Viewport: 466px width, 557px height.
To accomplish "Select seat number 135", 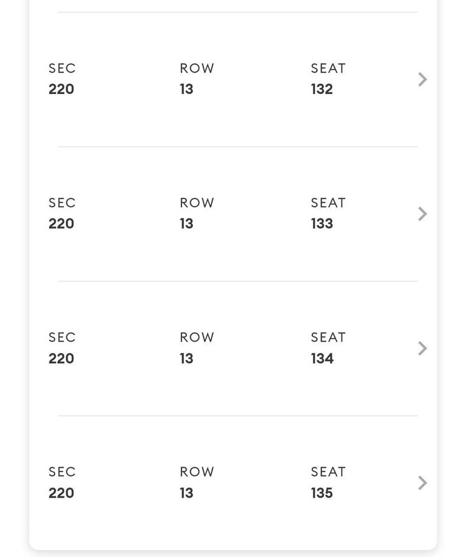I will click(322, 493).
